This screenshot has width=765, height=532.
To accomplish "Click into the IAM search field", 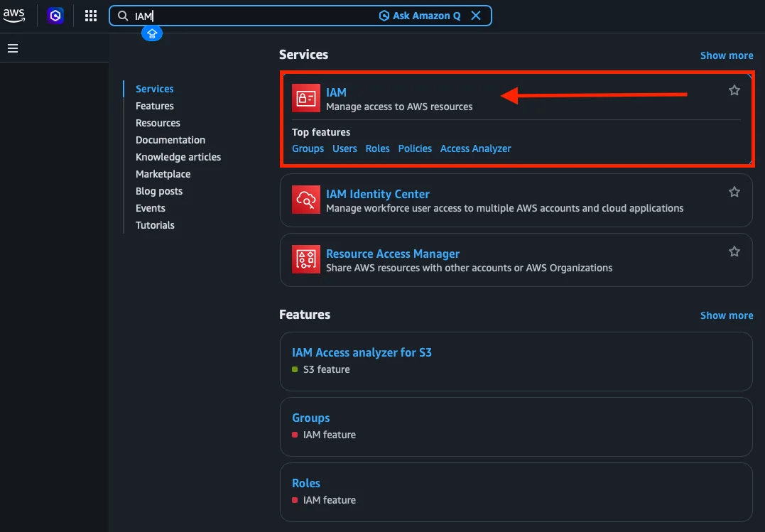I will [249, 16].
